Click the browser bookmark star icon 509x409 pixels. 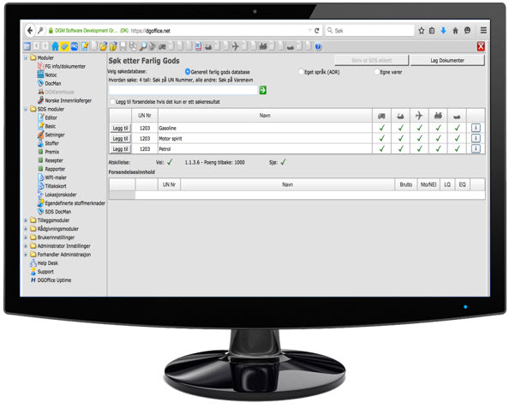pos(422,31)
